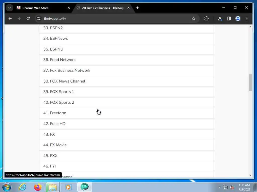Screen dimensions: 257x192
Task: Bookmark this page with the star icon
Action: (x=194, y=18)
